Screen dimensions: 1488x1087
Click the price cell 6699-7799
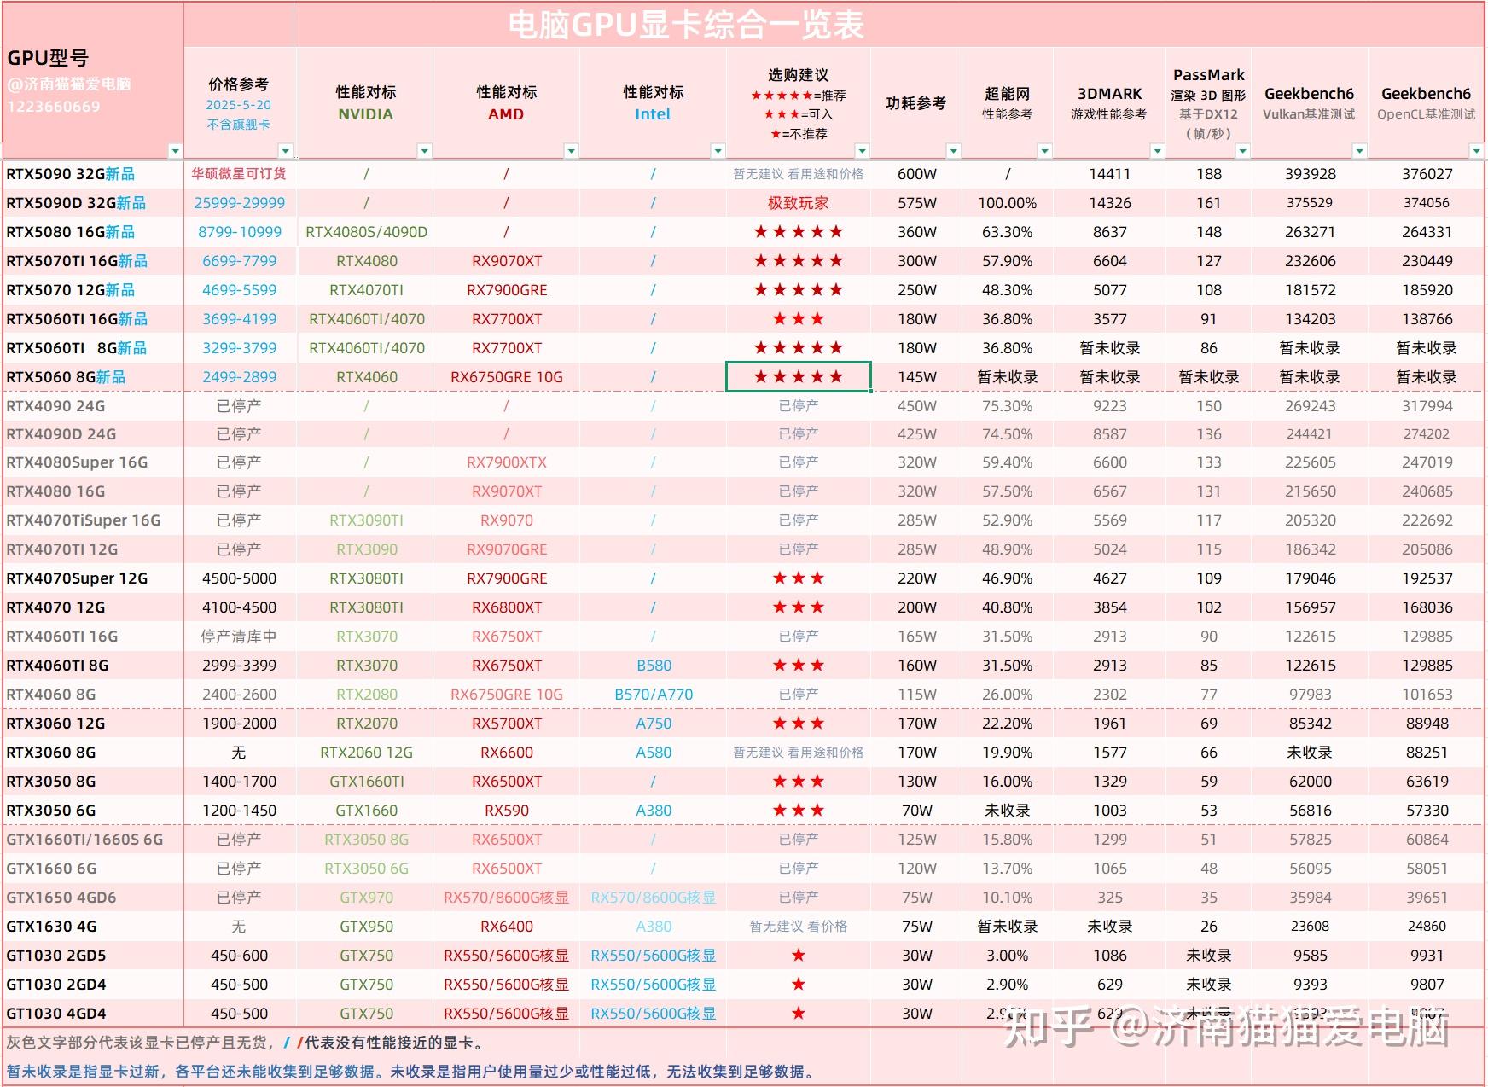tap(239, 261)
